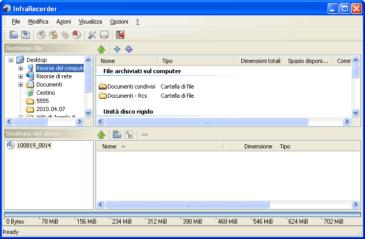Open the File menu

16,21
